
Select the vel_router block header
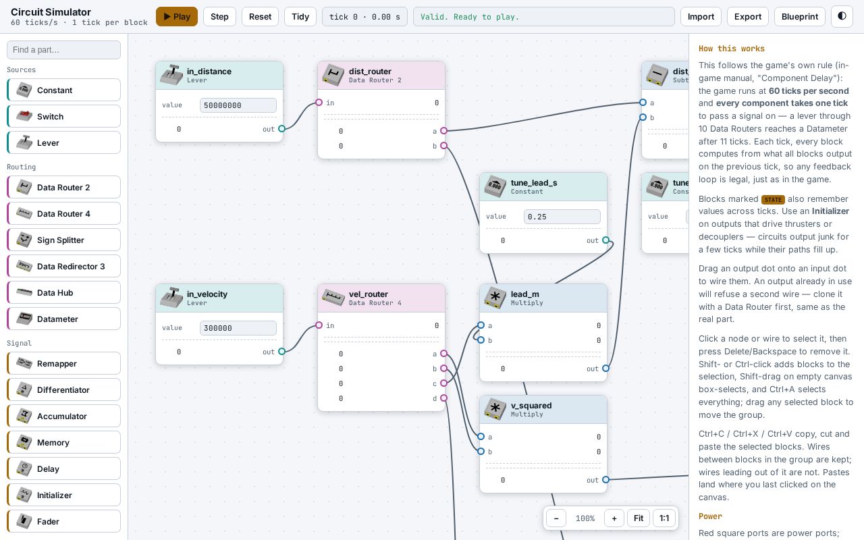pos(381,298)
